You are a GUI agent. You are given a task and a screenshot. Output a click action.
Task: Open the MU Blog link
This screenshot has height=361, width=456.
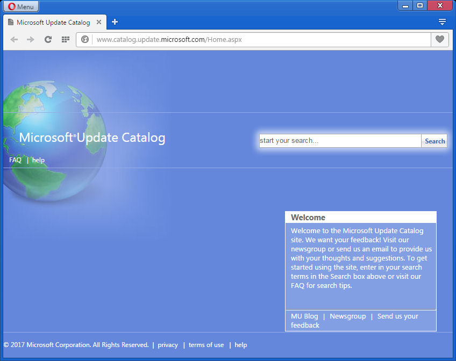(304, 316)
